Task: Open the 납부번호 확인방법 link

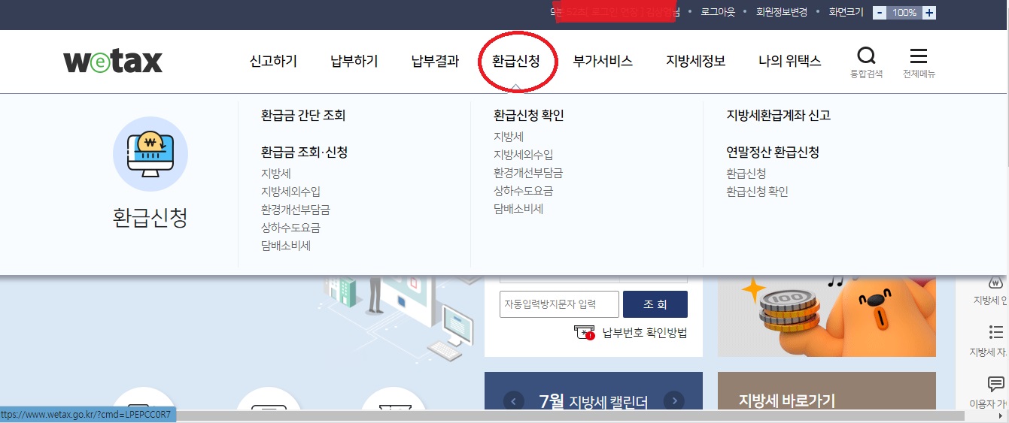Action: coord(645,332)
